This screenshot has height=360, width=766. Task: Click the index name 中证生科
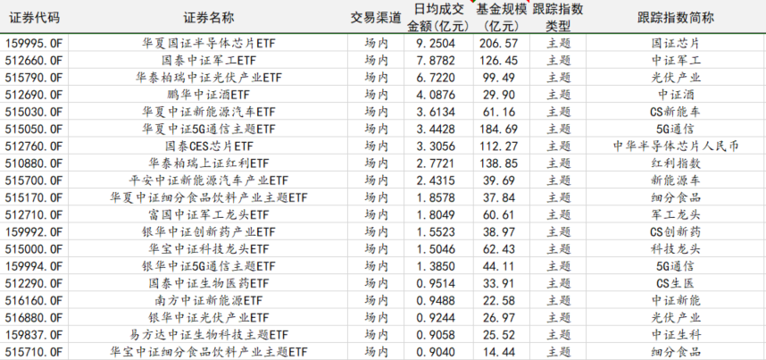[x=676, y=335]
